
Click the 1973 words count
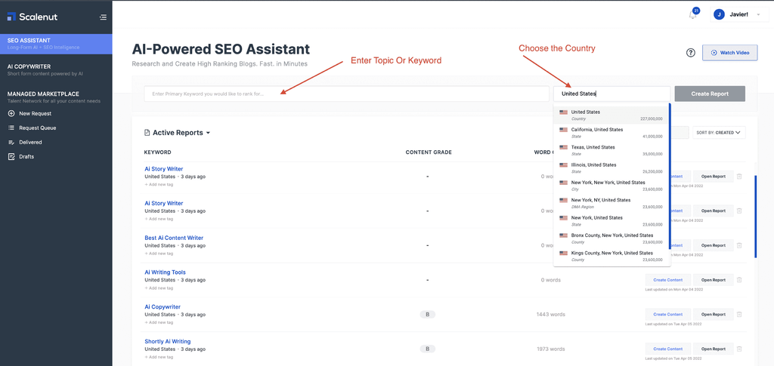tap(551, 349)
